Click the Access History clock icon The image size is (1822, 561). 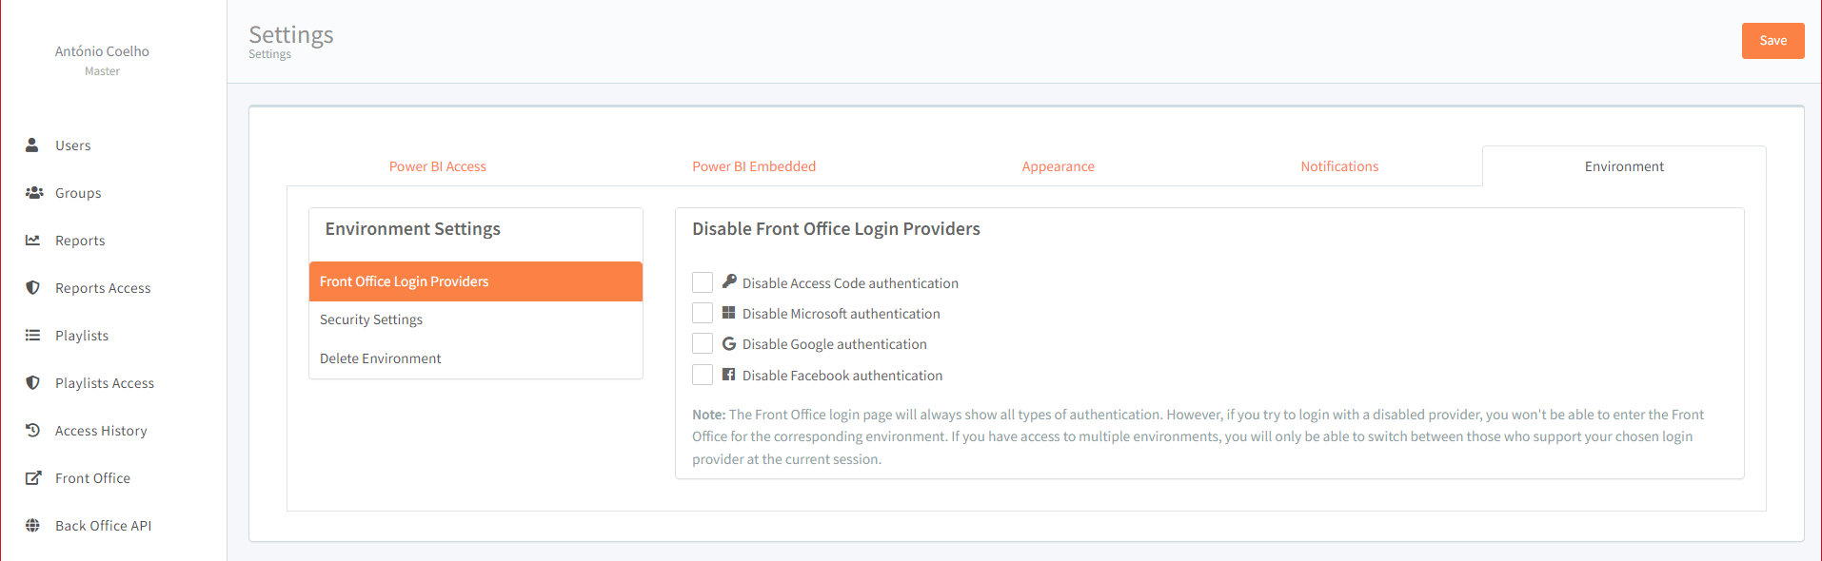(x=32, y=430)
